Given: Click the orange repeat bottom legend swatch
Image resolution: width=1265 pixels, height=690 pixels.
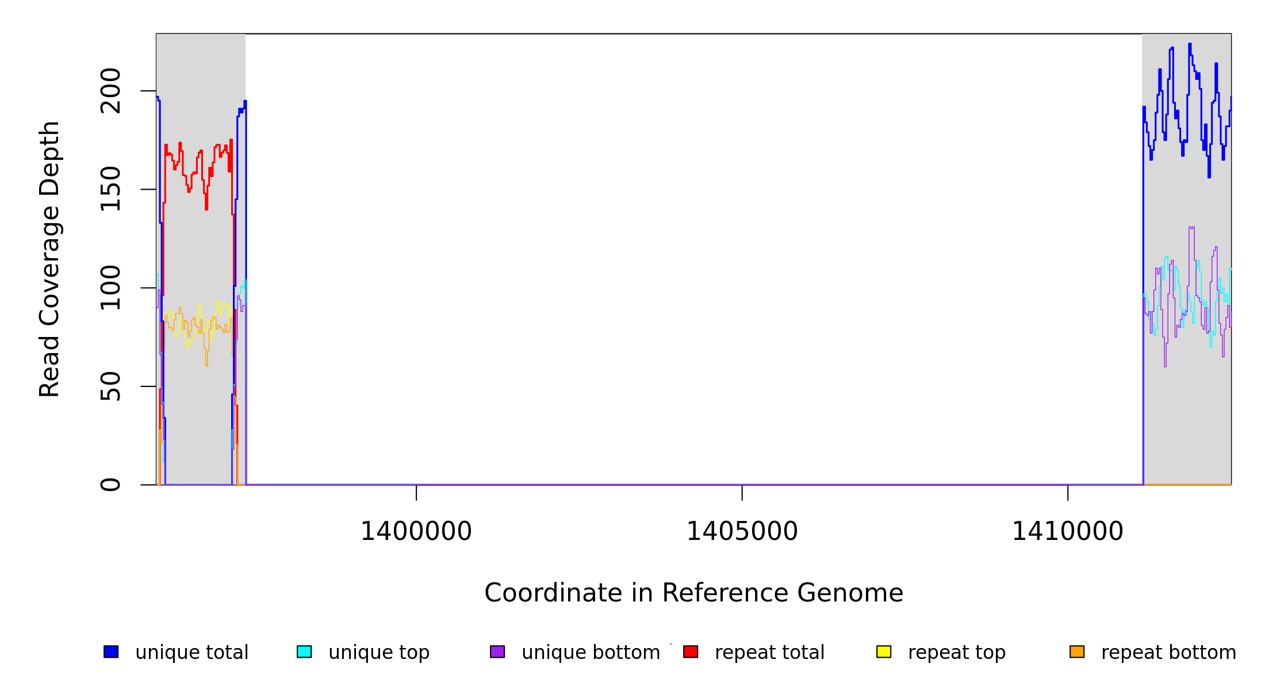Looking at the screenshot, I should 1077,651.
